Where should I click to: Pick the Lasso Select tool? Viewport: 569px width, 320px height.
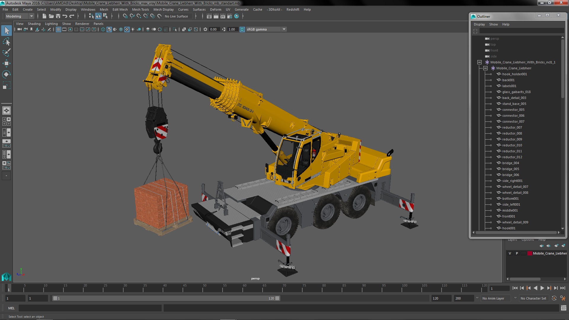tap(6, 41)
